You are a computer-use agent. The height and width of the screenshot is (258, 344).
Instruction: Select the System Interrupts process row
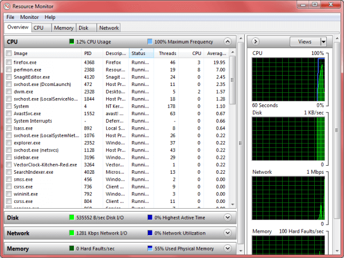coord(117,121)
